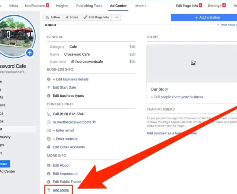Click the fork-and-knife icon beside Add Menu
The height and width of the screenshot is (194, 237).
[x=49, y=190]
